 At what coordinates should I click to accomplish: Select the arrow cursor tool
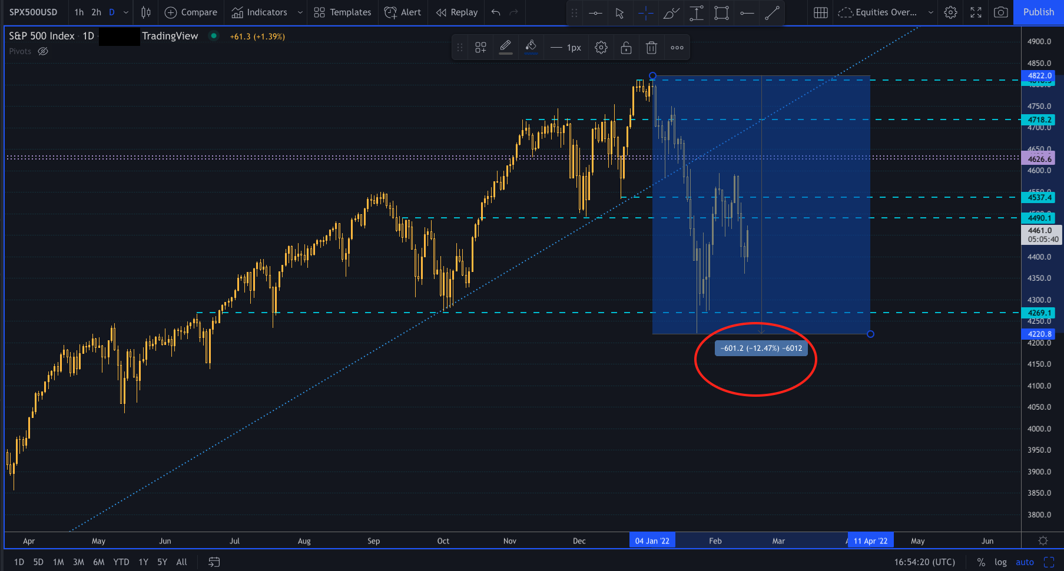(619, 12)
